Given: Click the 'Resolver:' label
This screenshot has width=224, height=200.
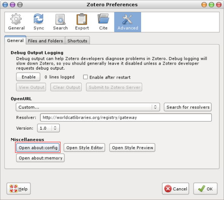Looking at the screenshot, I should pyautogui.click(x=26, y=117).
